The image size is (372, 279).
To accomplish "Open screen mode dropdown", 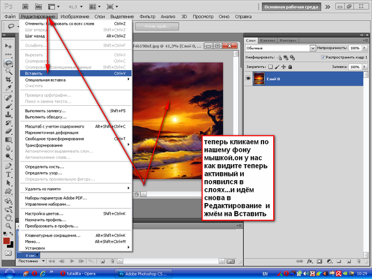I will 112,6.
